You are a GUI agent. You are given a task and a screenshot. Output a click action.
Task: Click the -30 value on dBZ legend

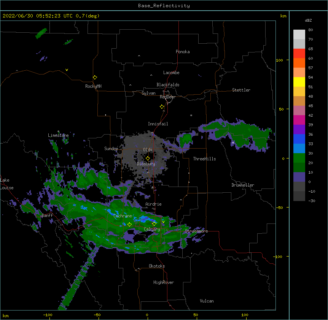pyautogui.click(x=312, y=201)
